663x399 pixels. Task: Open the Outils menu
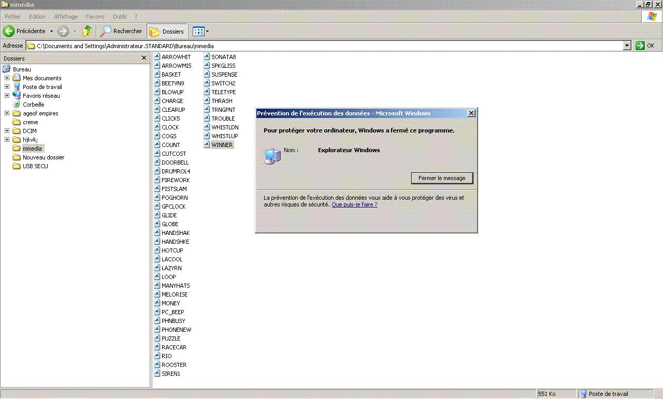click(120, 17)
